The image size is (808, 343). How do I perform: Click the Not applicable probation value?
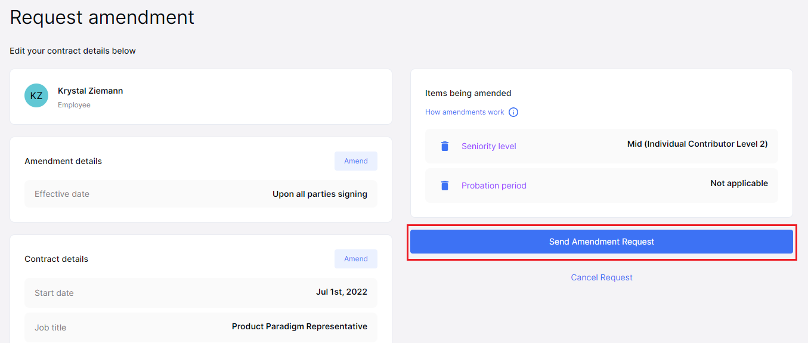tap(739, 183)
